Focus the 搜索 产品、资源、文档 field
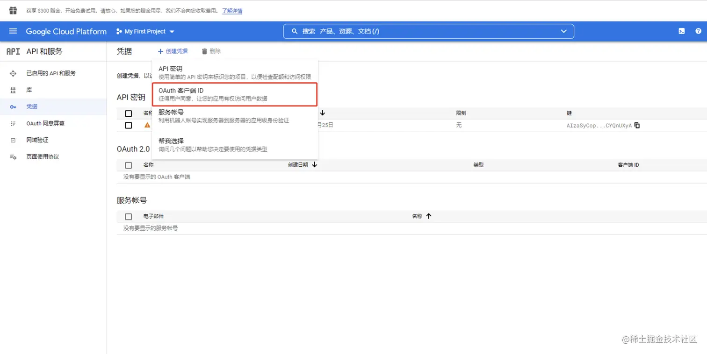 coord(428,31)
